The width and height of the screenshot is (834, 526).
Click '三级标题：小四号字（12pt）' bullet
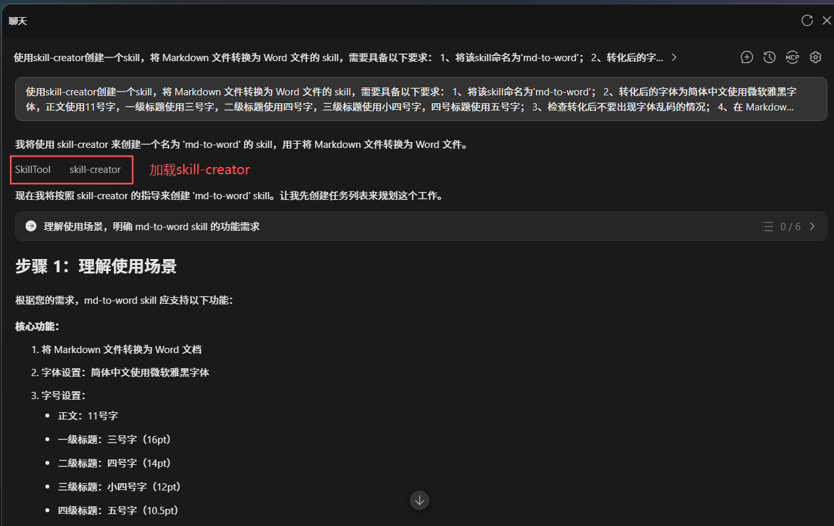click(120, 487)
